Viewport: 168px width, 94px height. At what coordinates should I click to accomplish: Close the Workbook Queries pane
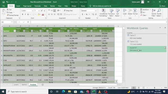click(165, 28)
